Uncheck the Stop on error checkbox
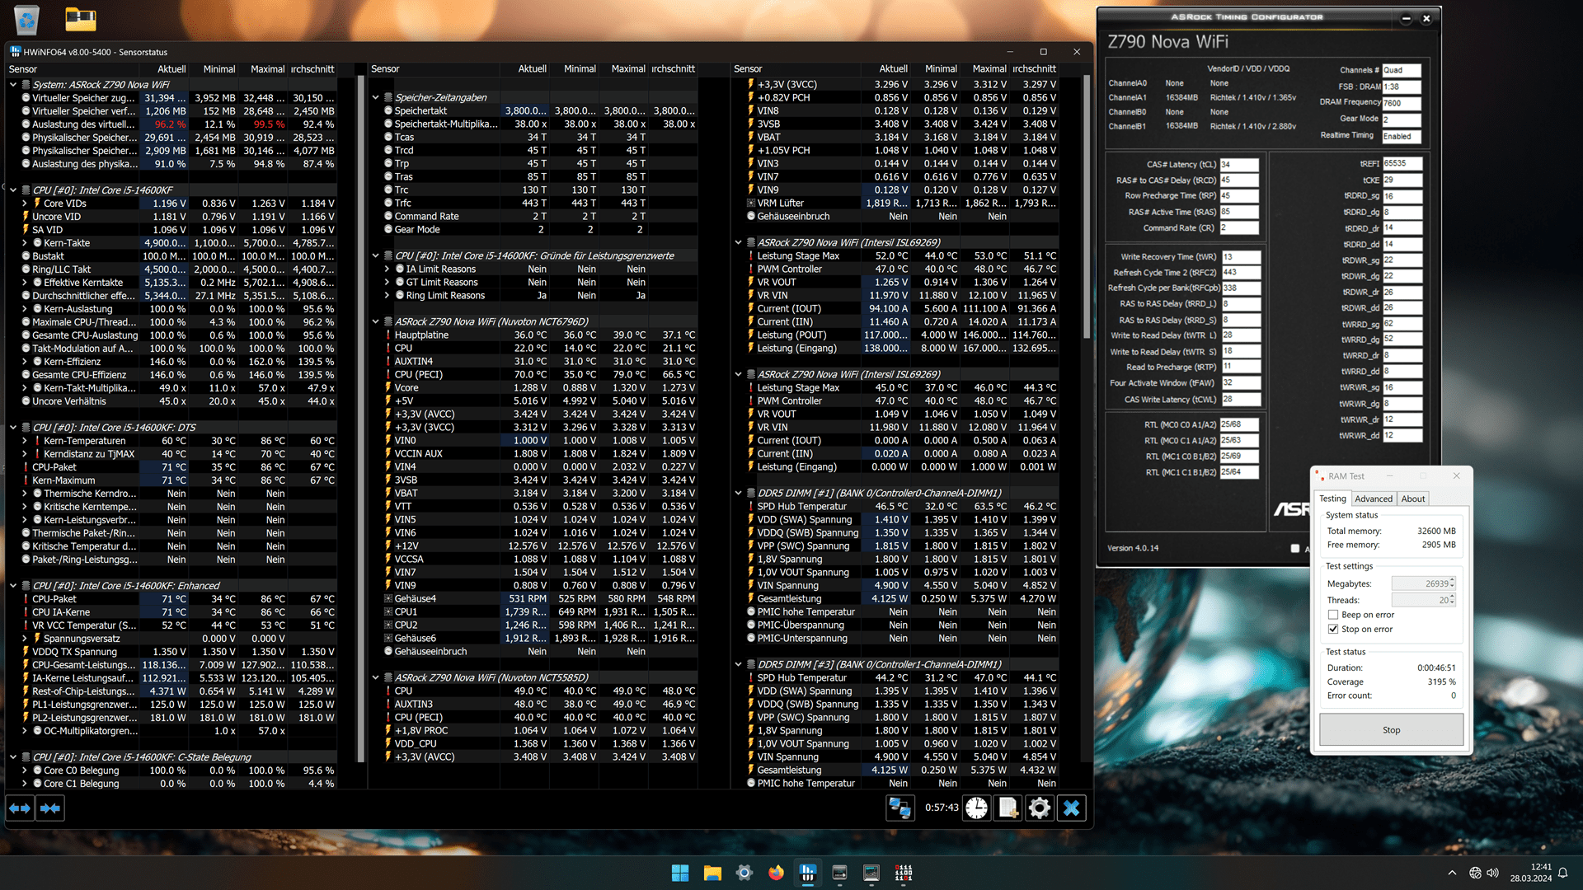This screenshot has width=1583, height=890. (1333, 629)
